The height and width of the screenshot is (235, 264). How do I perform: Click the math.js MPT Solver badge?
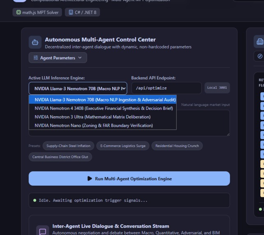(37, 12)
